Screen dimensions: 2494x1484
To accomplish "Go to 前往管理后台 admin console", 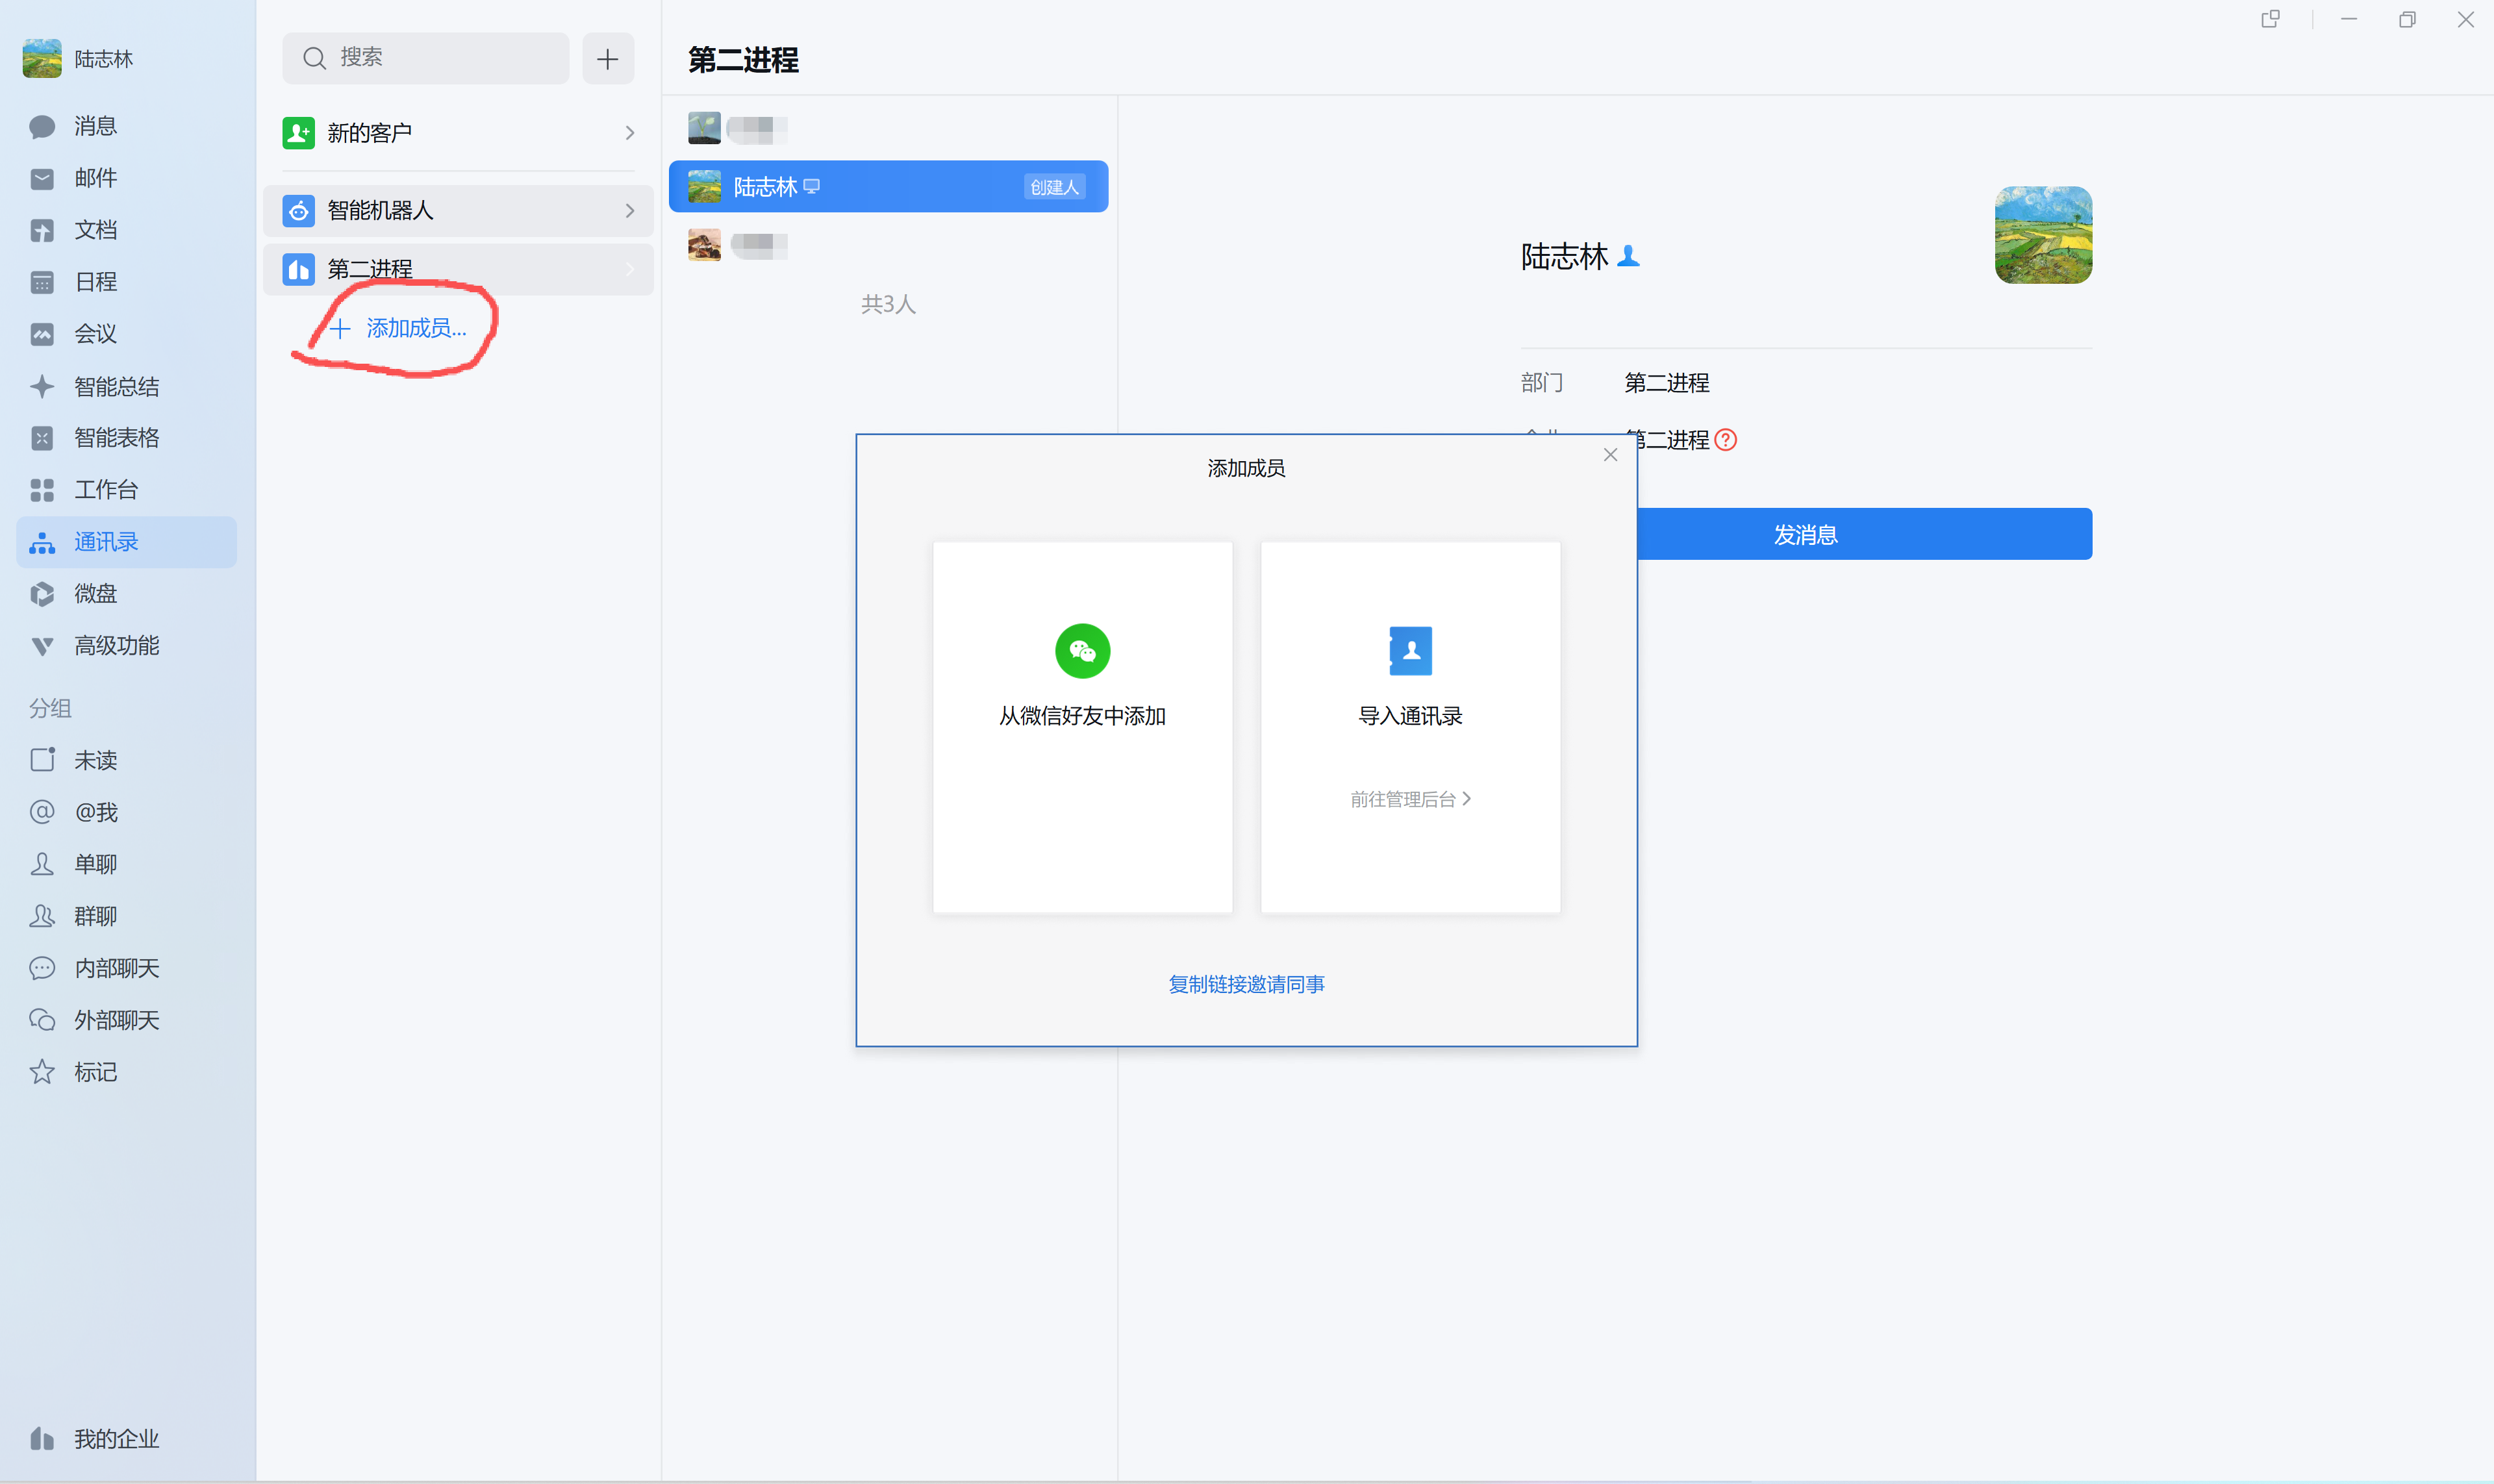I will point(1410,799).
